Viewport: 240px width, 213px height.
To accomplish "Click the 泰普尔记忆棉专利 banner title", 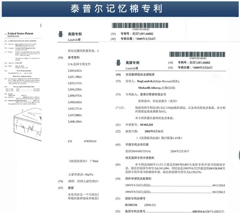I will tap(116, 8).
